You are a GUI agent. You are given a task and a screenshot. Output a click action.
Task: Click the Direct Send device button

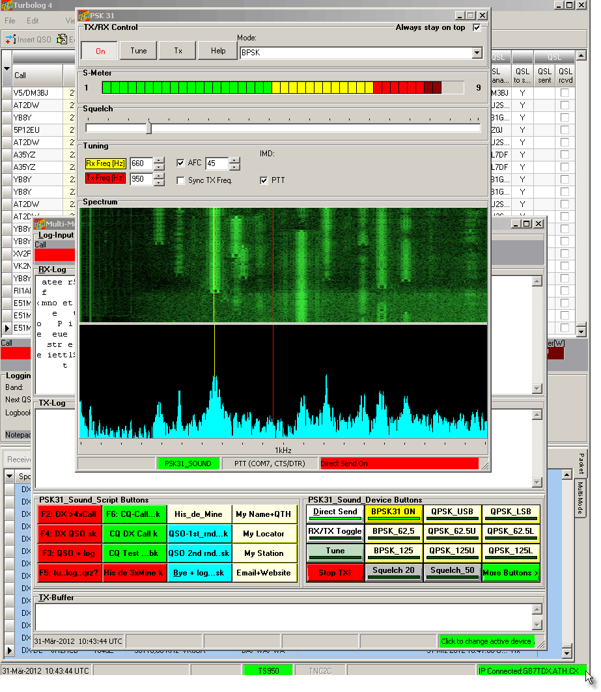coord(335,514)
